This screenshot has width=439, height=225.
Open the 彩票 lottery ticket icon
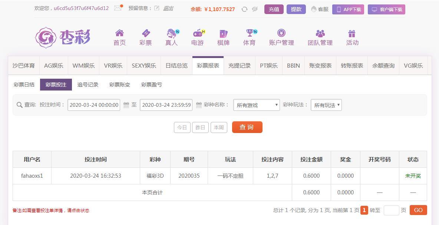tap(145, 34)
